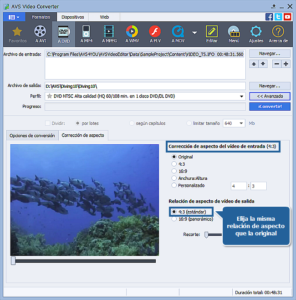Open the Facebook page icon

pyautogui.click(x=269, y=17)
